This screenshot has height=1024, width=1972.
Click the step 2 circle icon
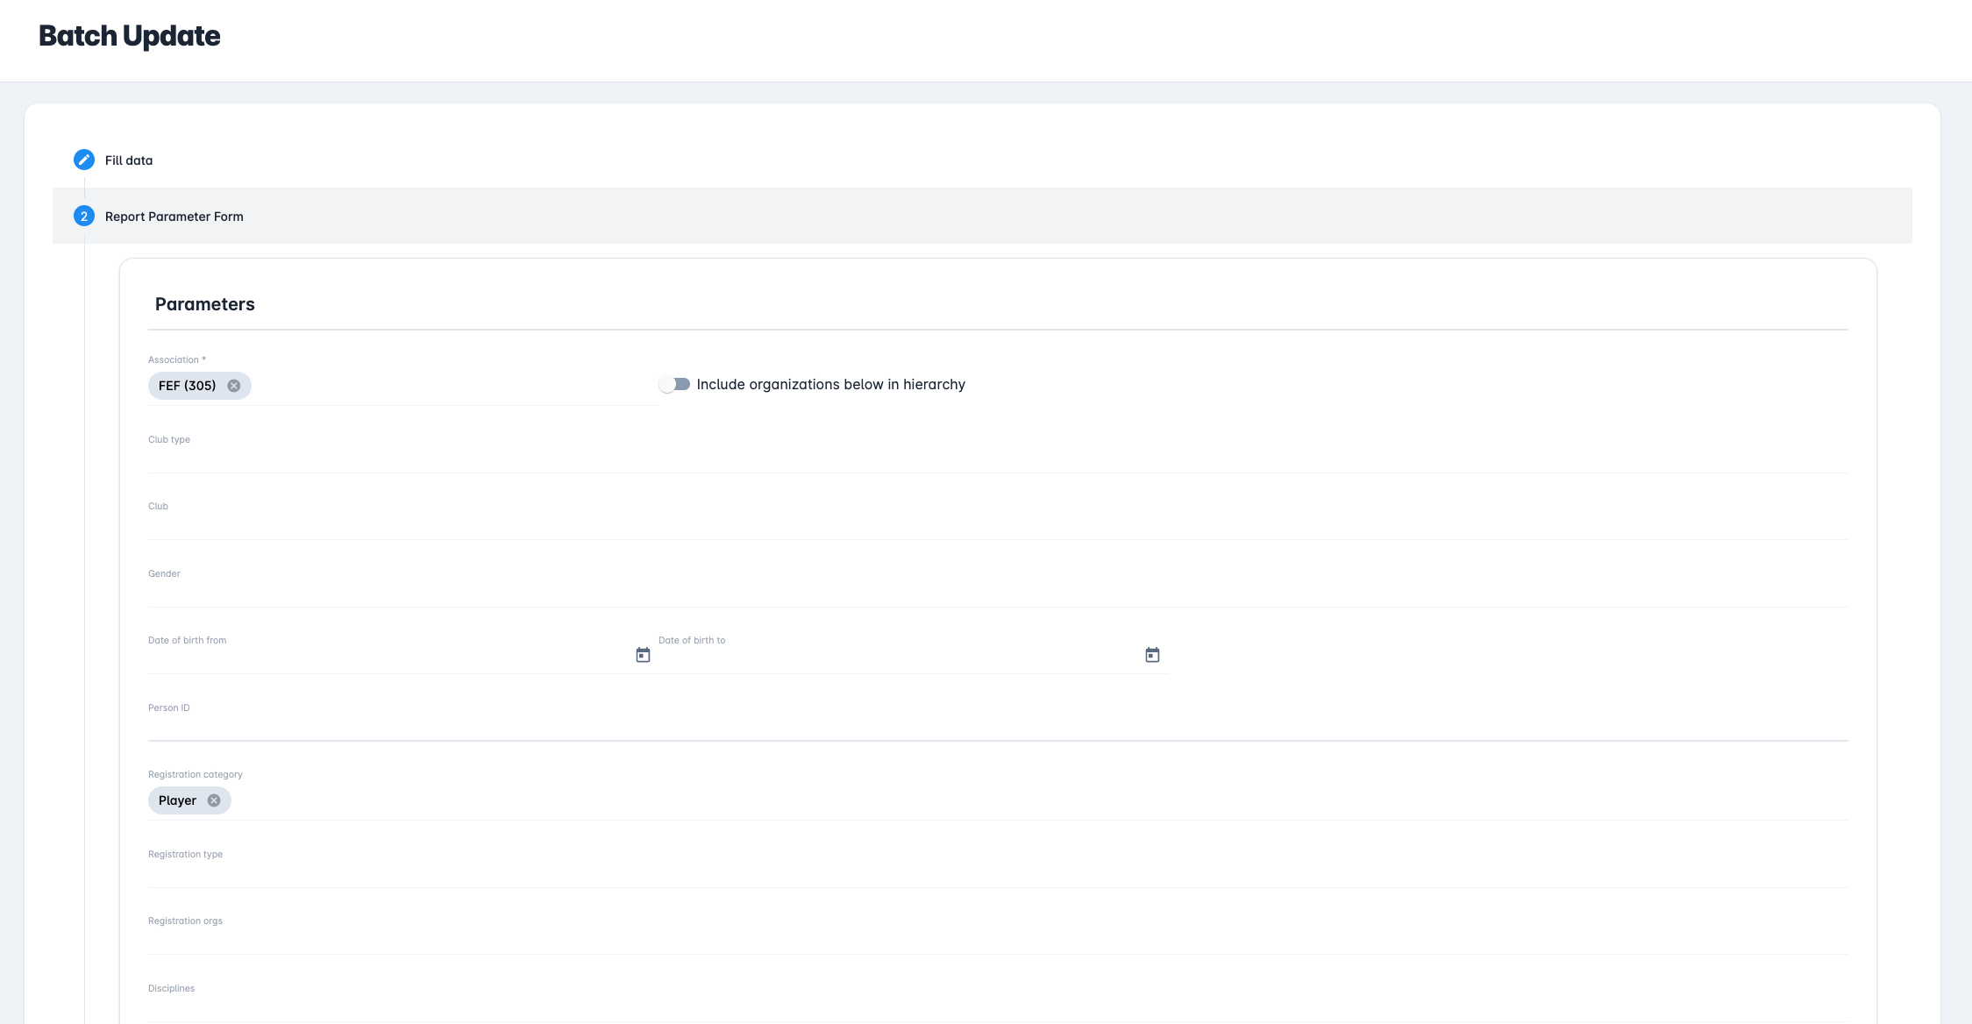tap(84, 216)
